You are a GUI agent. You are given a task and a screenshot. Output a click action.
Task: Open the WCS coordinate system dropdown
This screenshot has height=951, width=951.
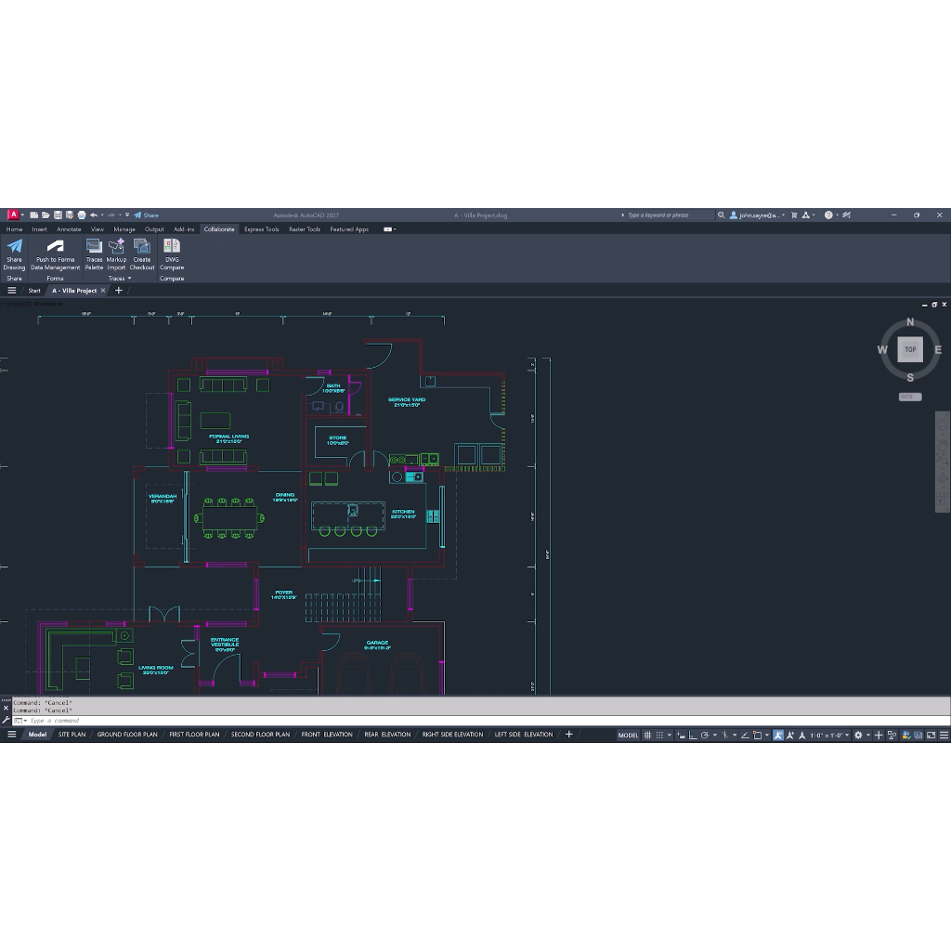[910, 397]
